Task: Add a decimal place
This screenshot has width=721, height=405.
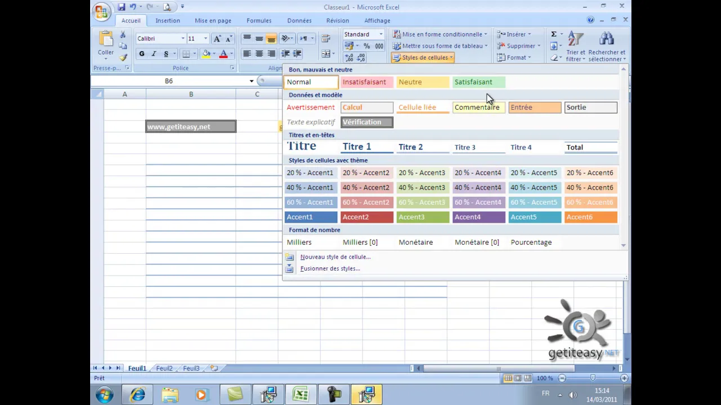Action: coord(349,57)
